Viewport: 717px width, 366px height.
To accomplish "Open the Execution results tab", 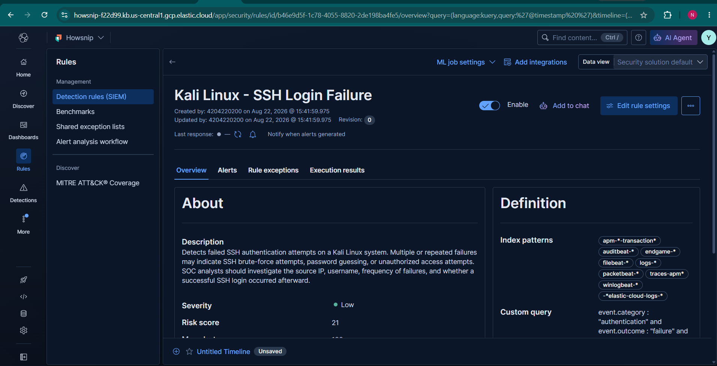I will (337, 170).
